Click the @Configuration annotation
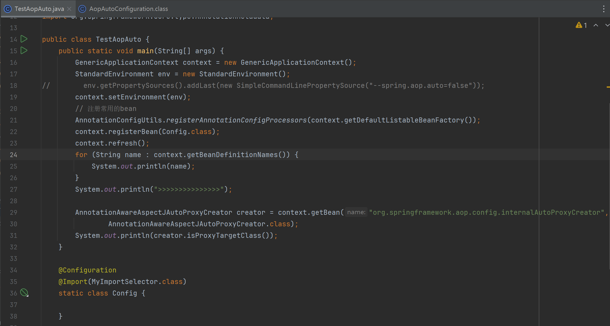 click(x=87, y=270)
